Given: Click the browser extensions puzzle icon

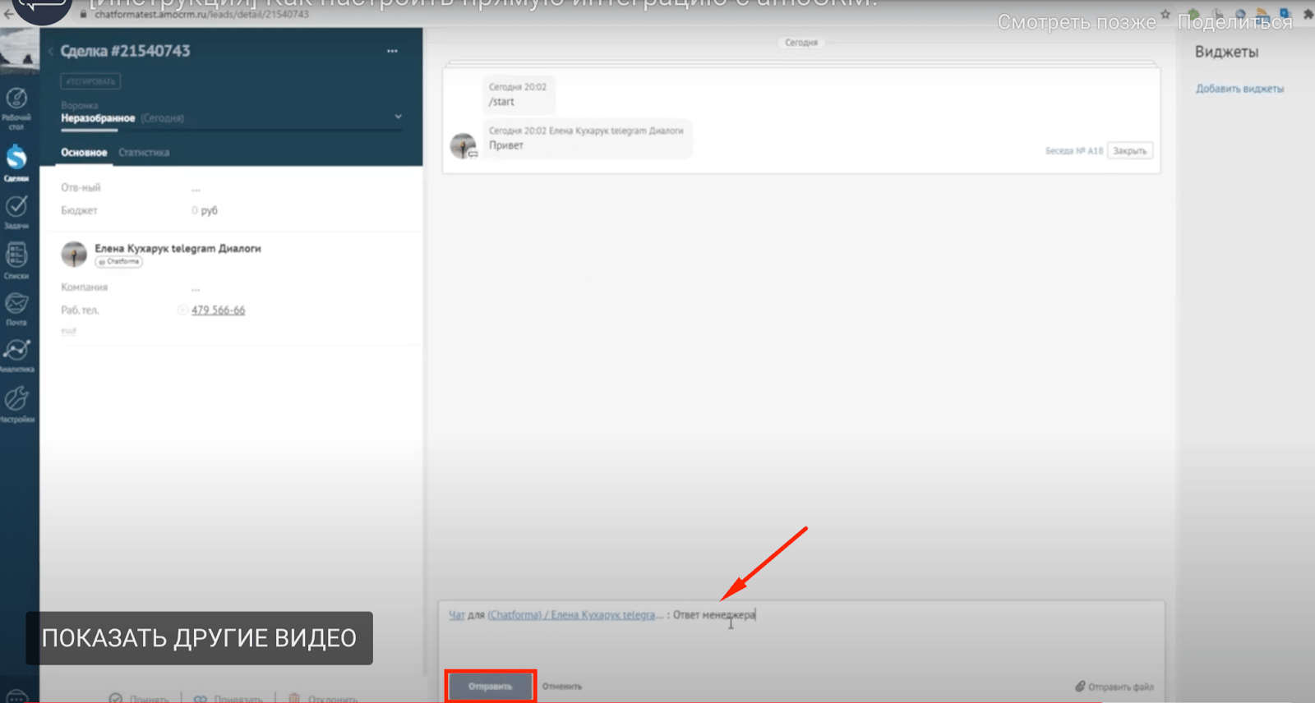Looking at the screenshot, I should tap(1307, 14).
